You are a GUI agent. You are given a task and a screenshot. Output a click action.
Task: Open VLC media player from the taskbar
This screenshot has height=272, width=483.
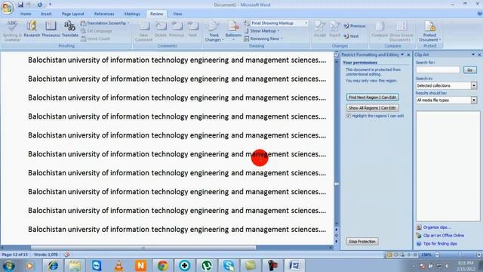coord(119,265)
